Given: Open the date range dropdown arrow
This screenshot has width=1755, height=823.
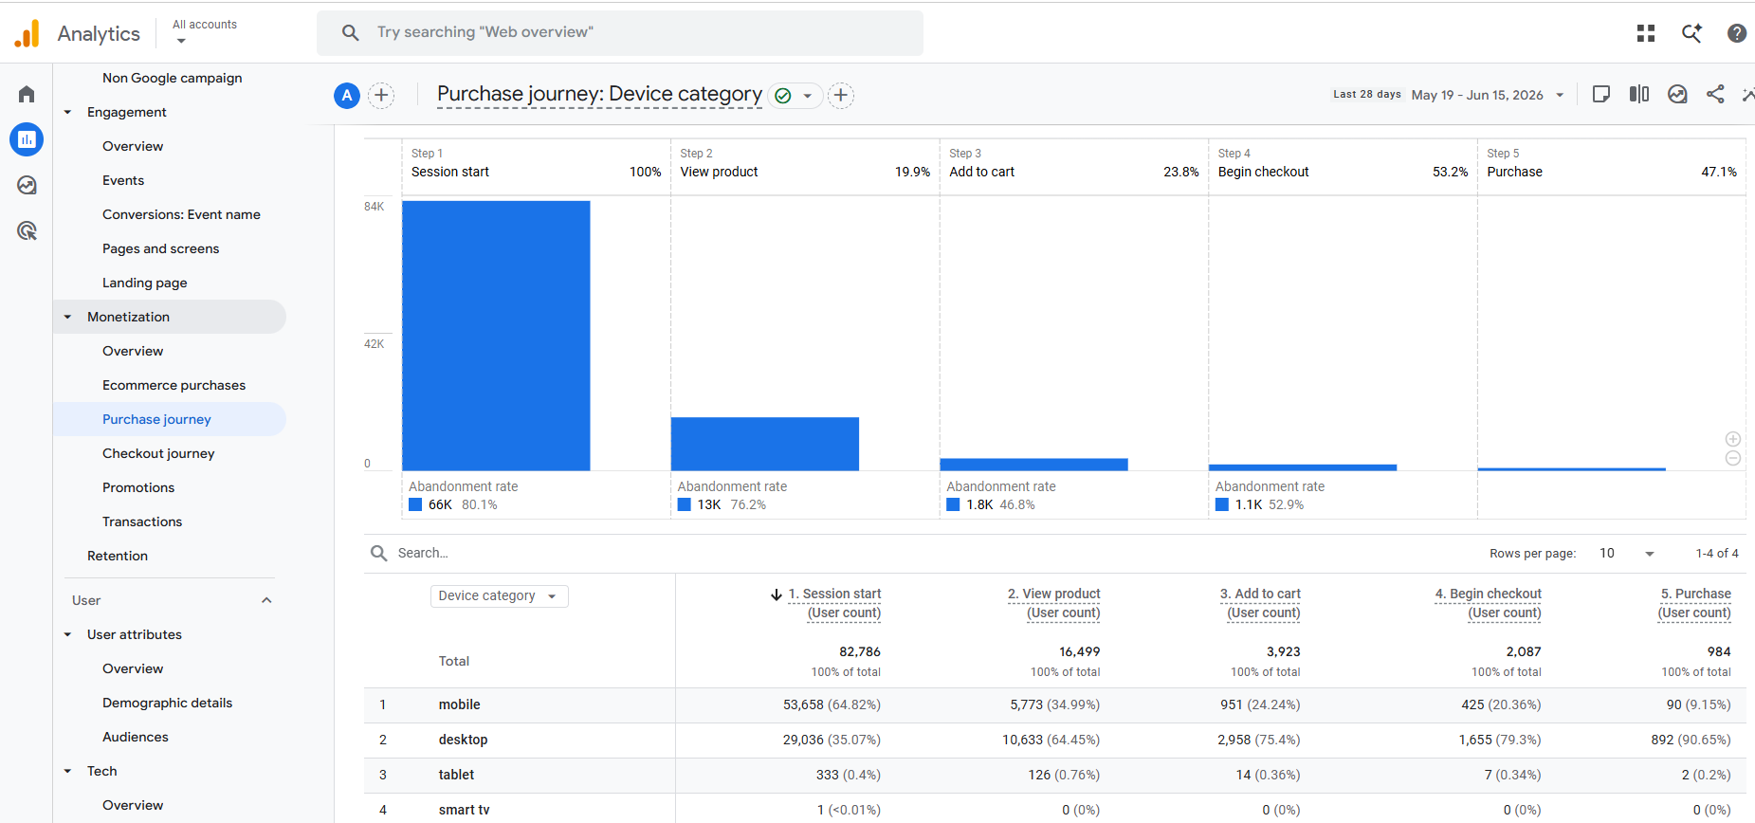Looking at the screenshot, I should (x=1560, y=95).
